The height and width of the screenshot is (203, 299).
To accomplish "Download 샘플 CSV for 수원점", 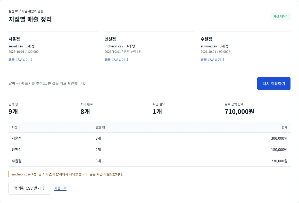I will 213,60.
